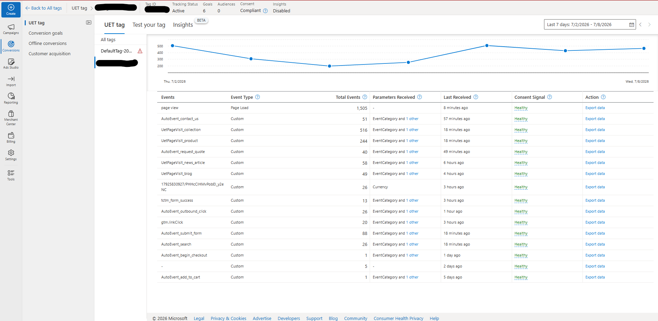Image resolution: width=658 pixels, height=321 pixels.
Task: Open Import from the sidebar
Action: (11, 81)
